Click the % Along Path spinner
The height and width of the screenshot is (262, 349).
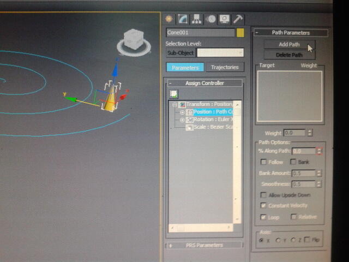[320, 151]
